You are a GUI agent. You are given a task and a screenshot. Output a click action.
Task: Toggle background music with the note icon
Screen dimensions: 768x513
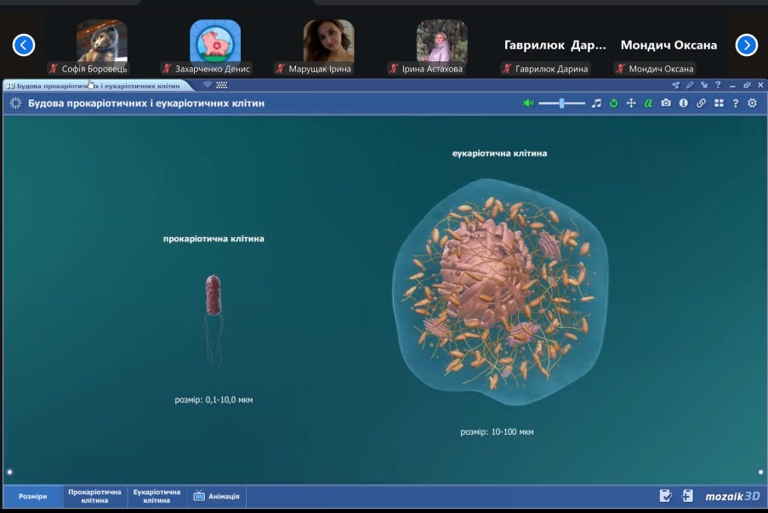coord(596,103)
